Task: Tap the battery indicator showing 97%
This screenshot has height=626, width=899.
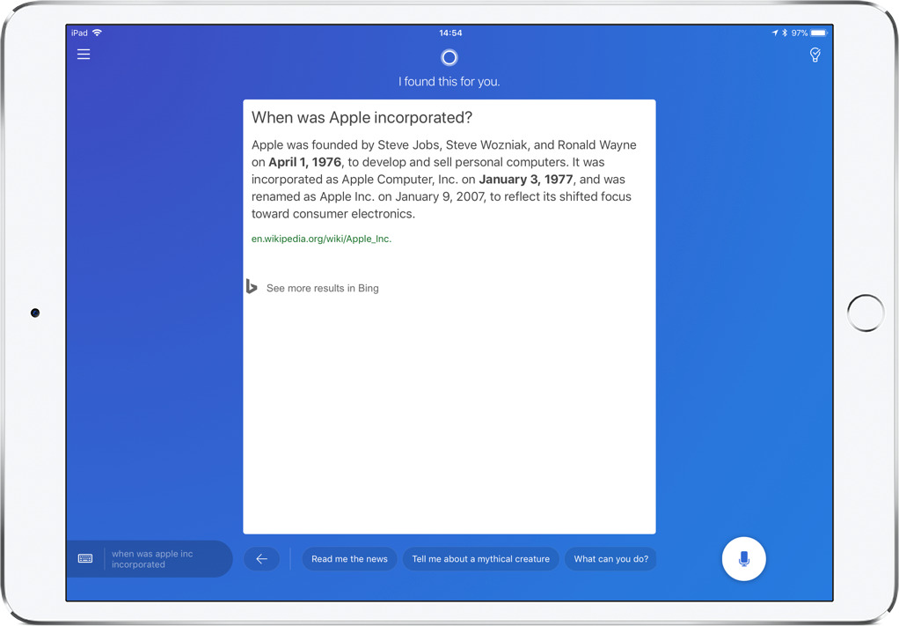Action: tap(816, 33)
